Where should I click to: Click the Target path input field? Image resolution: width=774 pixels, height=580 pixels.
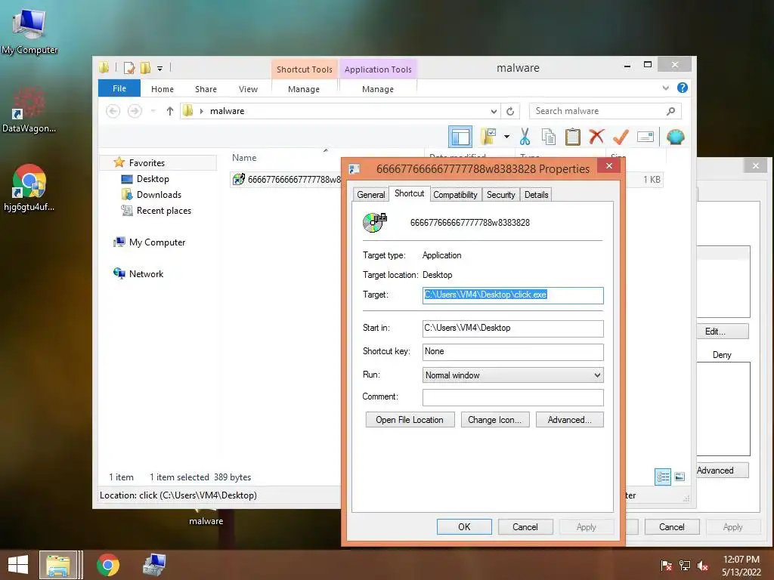[x=513, y=295]
